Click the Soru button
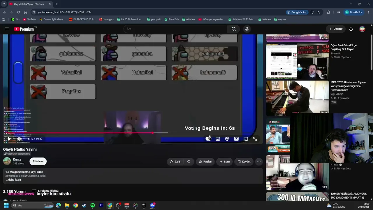The image size is (373, 210). click(224, 162)
